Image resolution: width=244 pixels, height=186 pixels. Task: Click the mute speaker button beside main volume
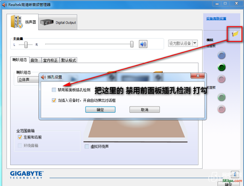[143, 44]
